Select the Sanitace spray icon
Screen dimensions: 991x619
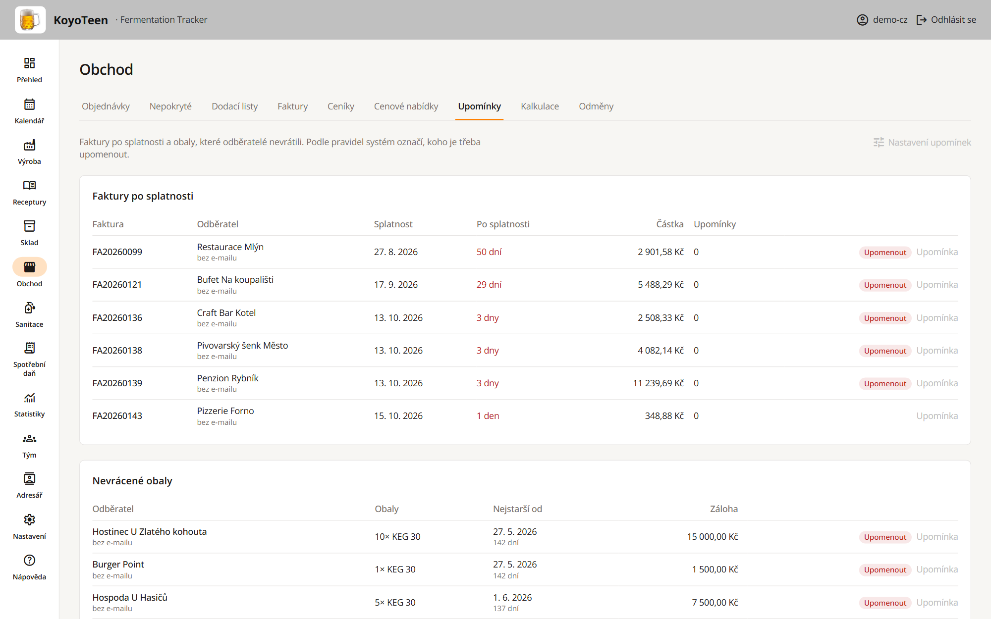29,308
